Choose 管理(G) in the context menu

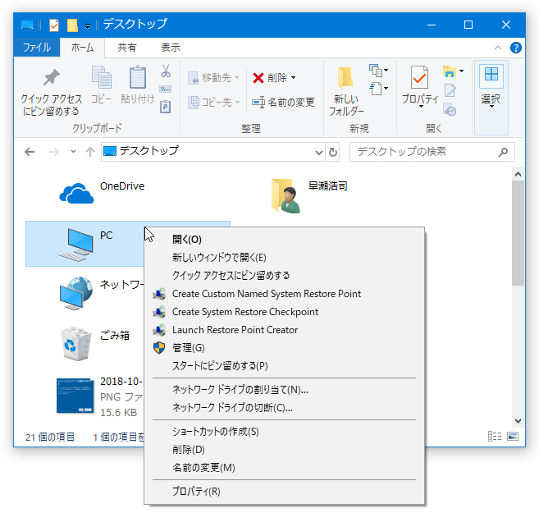click(x=284, y=348)
